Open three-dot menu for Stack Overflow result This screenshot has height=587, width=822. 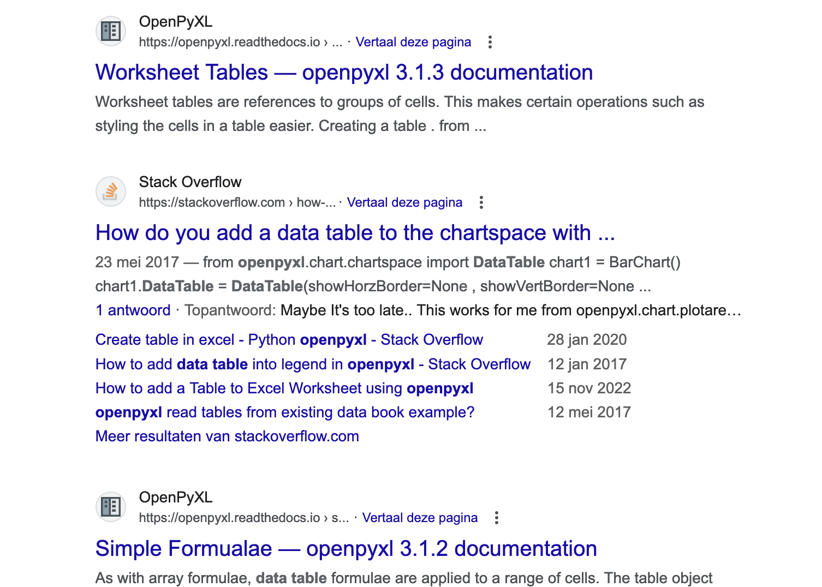coord(481,202)
